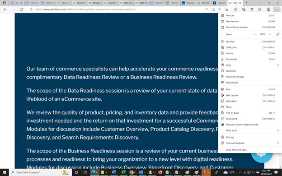Start Web select from the menu
This screenshot has width=282, height=176.
250,101
